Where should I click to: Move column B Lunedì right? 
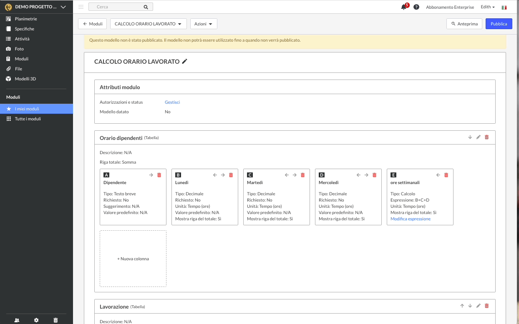click(223, 175)
